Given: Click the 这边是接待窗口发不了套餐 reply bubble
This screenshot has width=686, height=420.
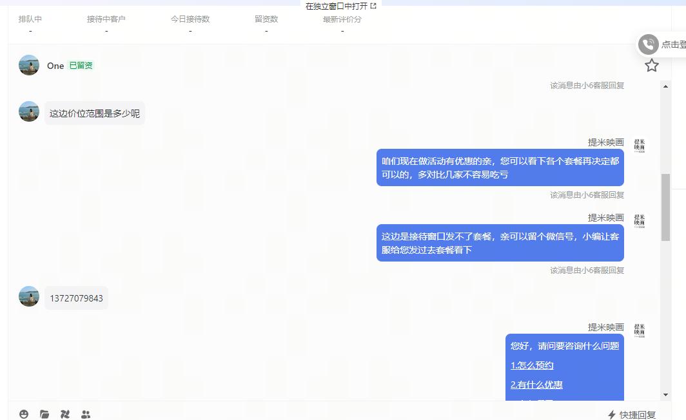Looking at the screenshot, I should point(500,243).
